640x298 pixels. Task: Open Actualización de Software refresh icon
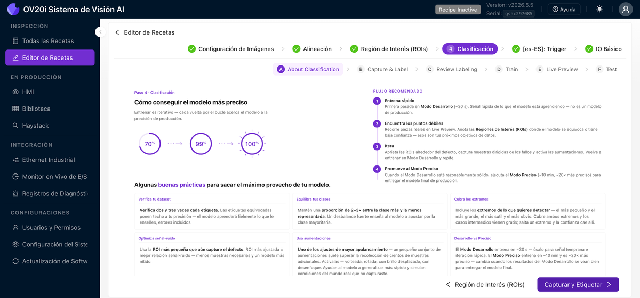[x=16, y=261]
